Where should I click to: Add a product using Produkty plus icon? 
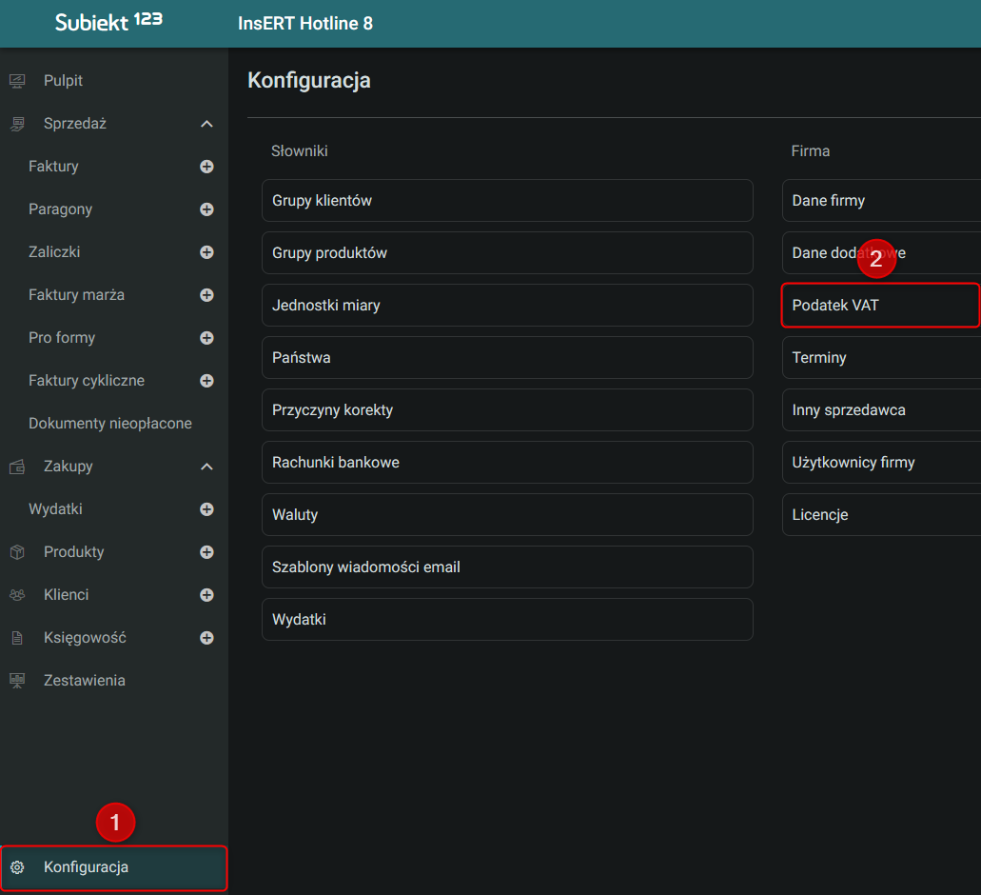point(206,552)
